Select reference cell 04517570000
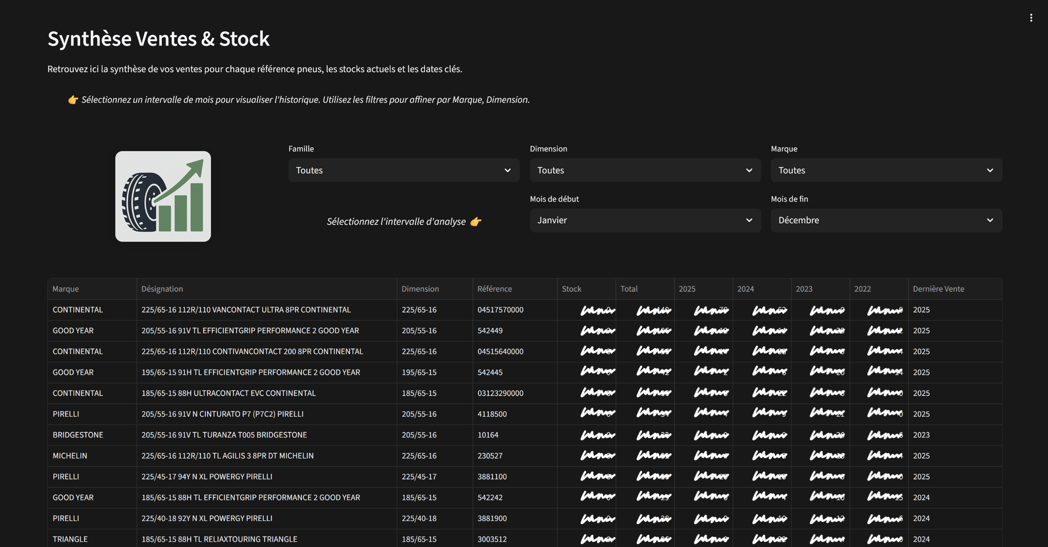Viewport: 1048px width, 547px height. coord(500,310)
